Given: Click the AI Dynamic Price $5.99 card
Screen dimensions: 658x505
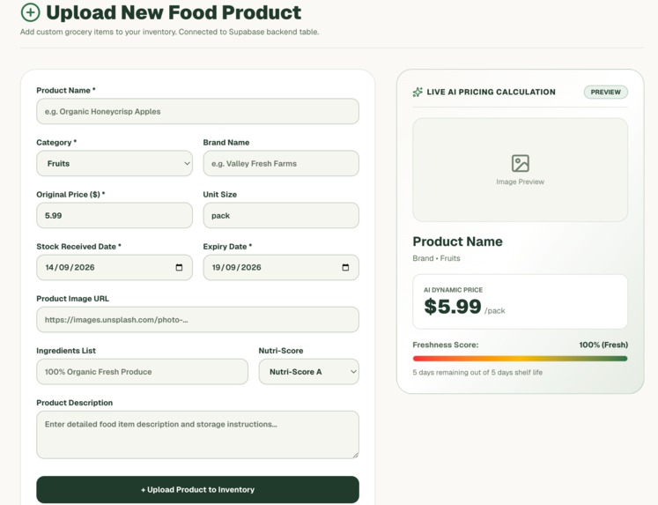Looking at the screenshot, I should click(520, 301).
